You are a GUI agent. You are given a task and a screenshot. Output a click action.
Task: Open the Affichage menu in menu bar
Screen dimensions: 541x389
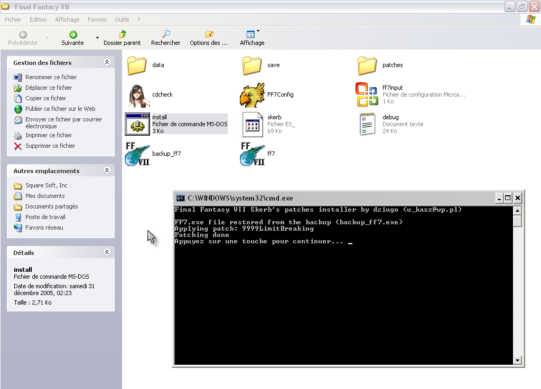click(x=67, y=20)
